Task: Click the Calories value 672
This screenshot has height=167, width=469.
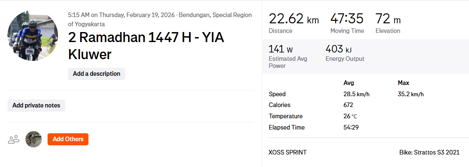Action: tap(348, 105)
